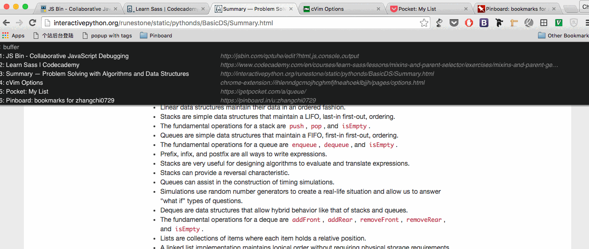The width and height of the screenshot is (589, 249).
Task: Bookmark this page with the star icon
Action: coord(424,23)
